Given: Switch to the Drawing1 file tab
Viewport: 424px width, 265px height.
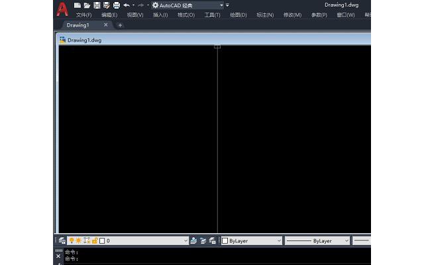Looking at the screenshot, I should pos(78,25).
